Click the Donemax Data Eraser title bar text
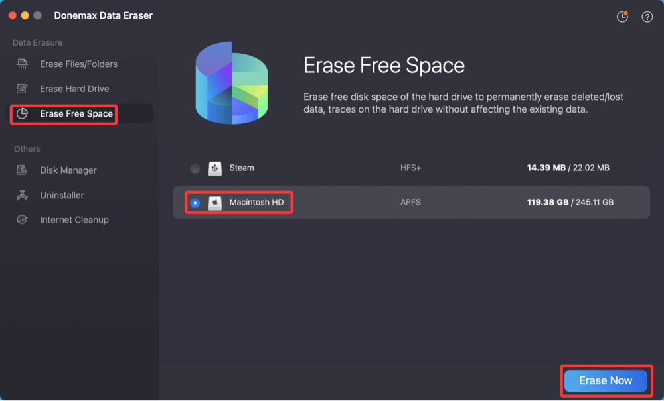The width and height of the screenshot is (664, 401). (103, 15)
